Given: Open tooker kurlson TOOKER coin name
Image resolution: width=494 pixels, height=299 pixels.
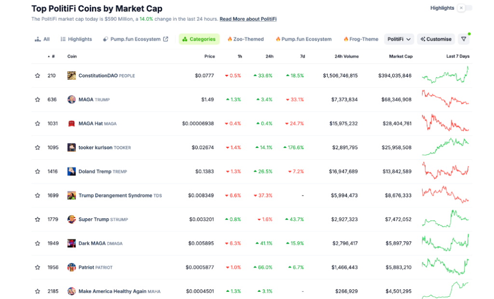Looking at the screenshot, I should tap(105, 148).
